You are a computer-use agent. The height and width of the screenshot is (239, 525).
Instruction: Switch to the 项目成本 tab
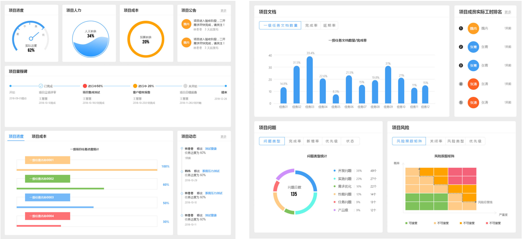pos(39,136)
